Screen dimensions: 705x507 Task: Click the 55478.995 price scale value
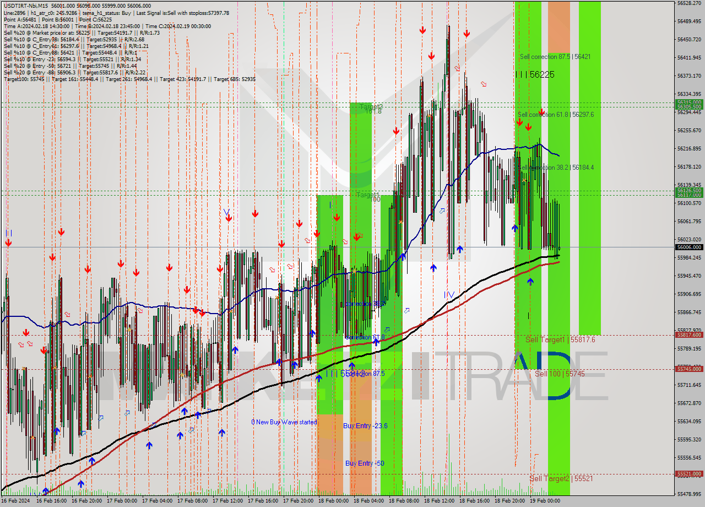[x=689, y=494]
